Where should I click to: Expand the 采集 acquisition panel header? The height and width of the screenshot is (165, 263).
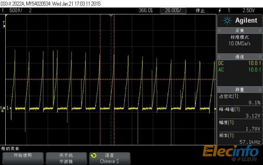(x=239, y=31)
